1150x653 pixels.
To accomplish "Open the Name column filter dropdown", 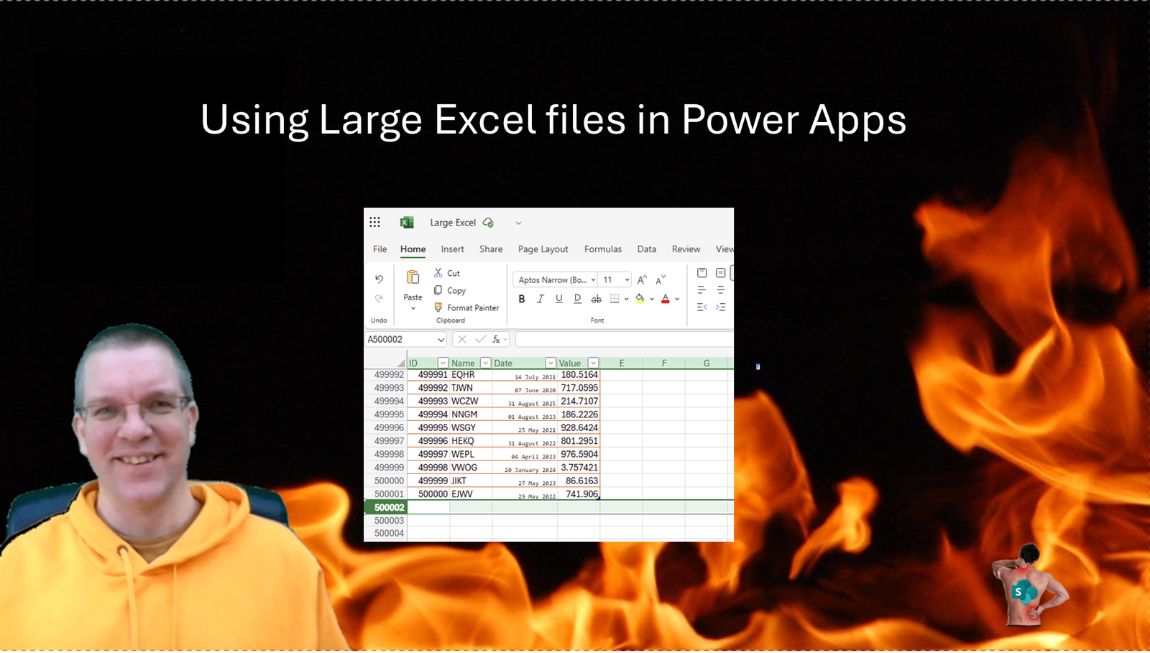I will [485, 363].
